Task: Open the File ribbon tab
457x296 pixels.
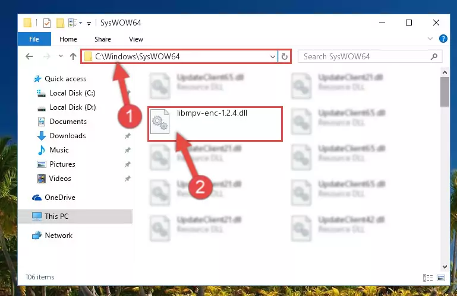Action: (34, 39)
